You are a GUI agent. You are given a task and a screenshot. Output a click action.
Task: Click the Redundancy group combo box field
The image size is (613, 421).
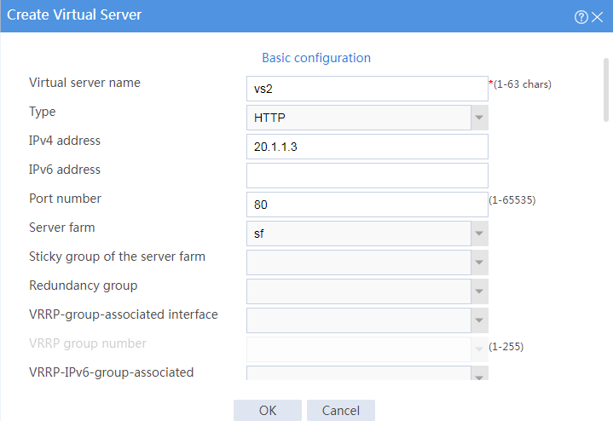(358, 291)
